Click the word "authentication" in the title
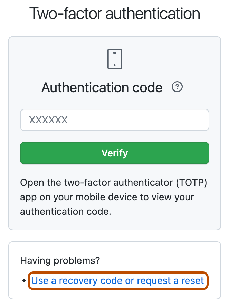 coord(152,14)
